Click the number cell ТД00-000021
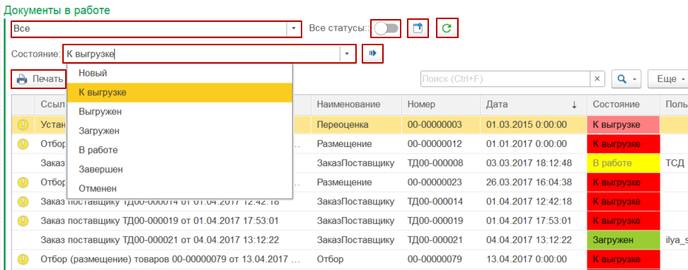Image resolution: width=688 pixels, height=270 pixels. [440, 240]
